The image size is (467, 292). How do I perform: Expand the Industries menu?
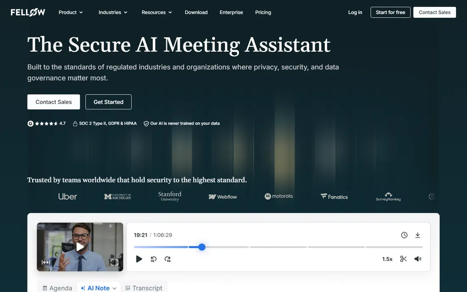point(113,12)
